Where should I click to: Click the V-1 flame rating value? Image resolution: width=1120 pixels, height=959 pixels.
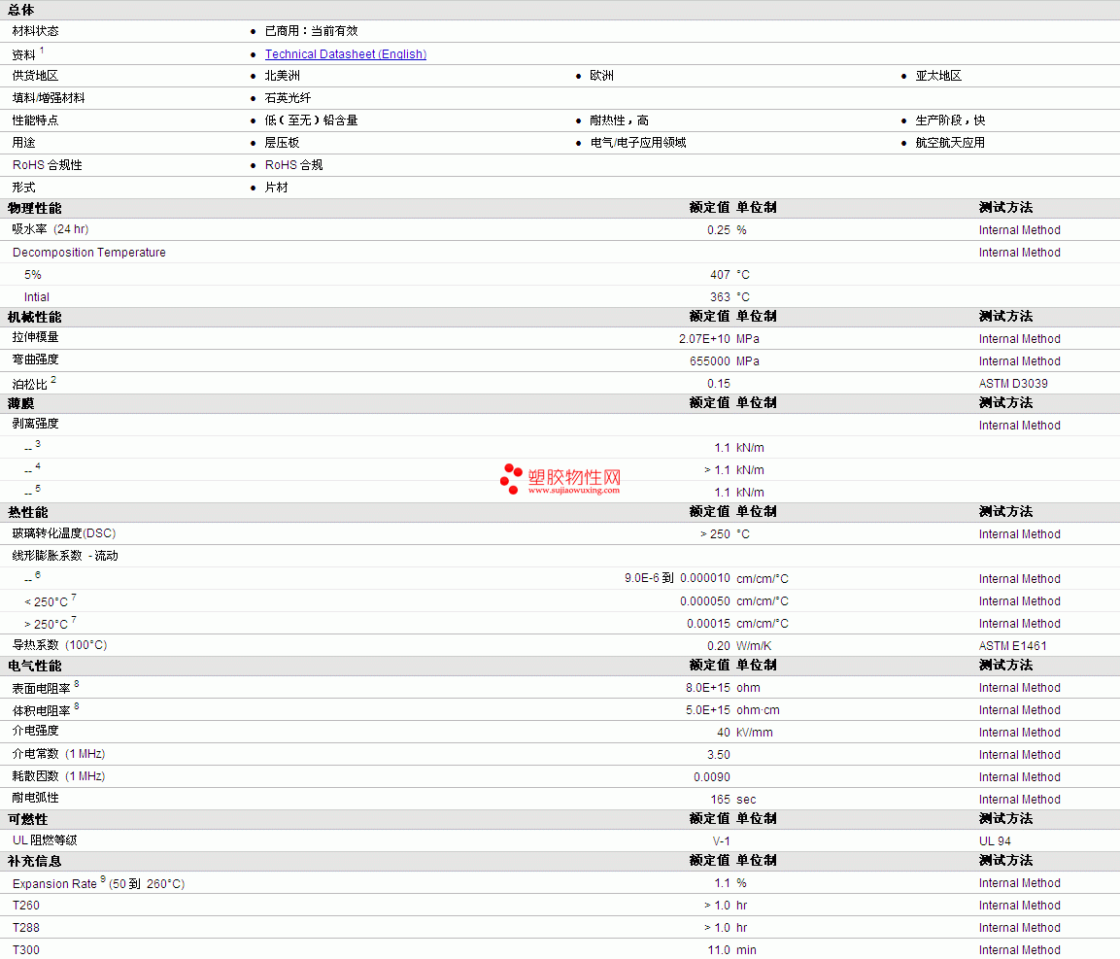pos(722,841)
